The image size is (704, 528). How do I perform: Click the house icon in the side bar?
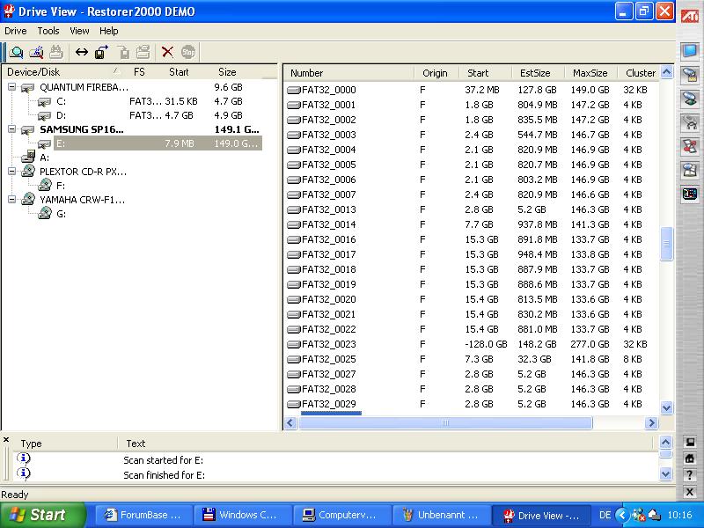tap(690, 458)
